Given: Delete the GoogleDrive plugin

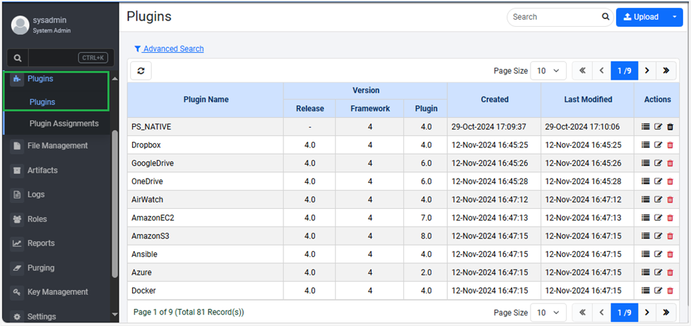Looking at the screenshot, I should [x=671, y=163].
